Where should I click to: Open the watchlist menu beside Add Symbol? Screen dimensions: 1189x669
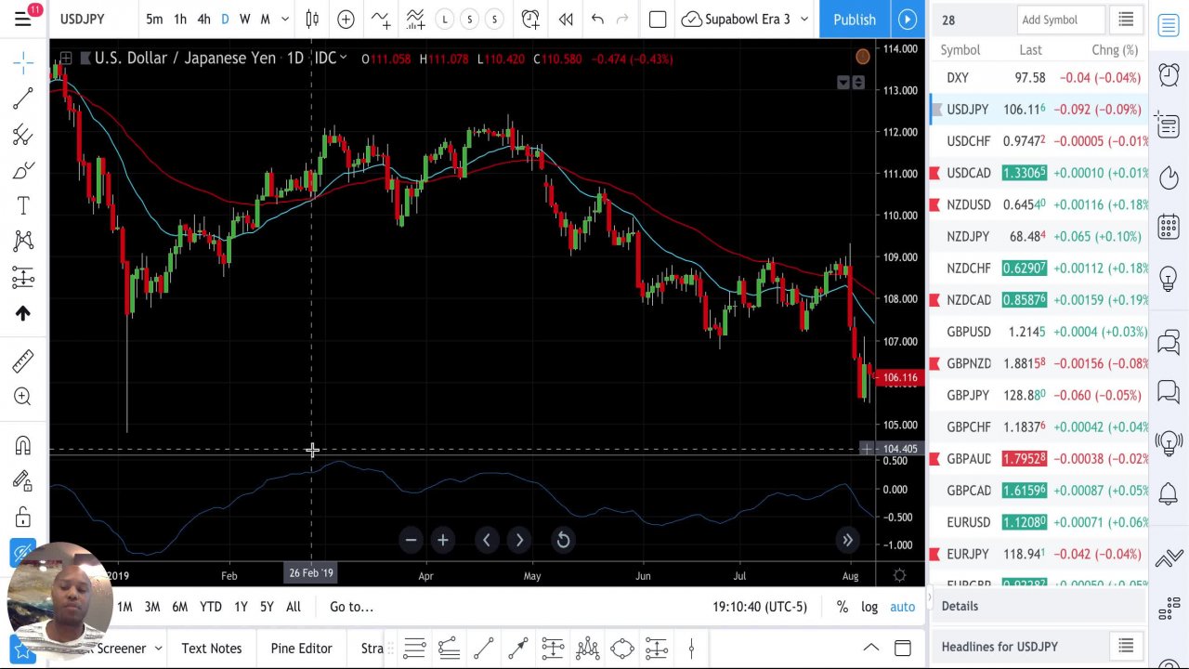[x=1125, y=20]
